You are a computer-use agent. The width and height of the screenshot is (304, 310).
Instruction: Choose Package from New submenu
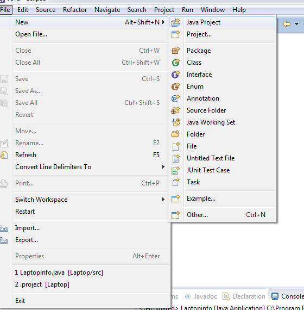[x=223, y=51]
